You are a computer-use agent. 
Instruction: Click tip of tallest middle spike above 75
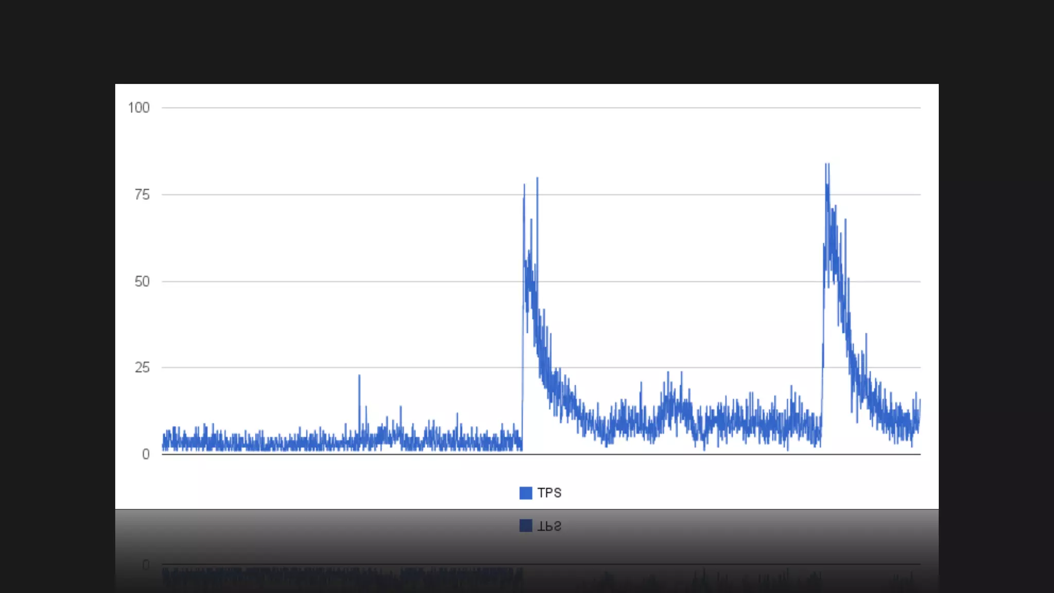point(537,179)
